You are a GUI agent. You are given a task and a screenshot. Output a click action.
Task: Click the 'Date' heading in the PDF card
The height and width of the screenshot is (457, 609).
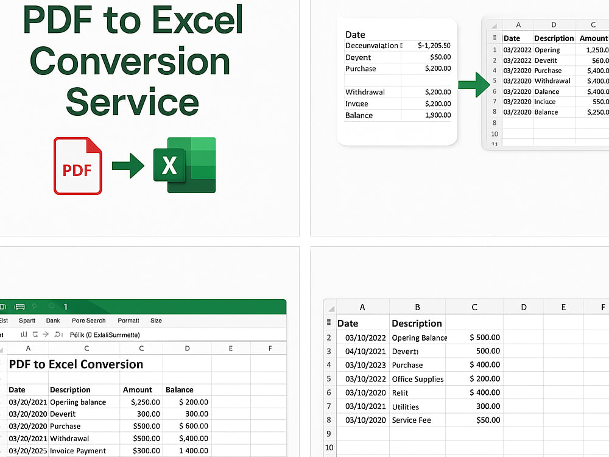coord(355,35)
